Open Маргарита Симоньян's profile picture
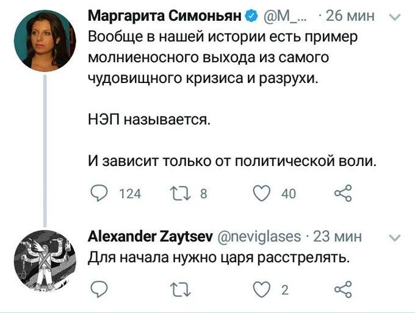The width and height of the screenshot is (415, 313). point(46,41)
